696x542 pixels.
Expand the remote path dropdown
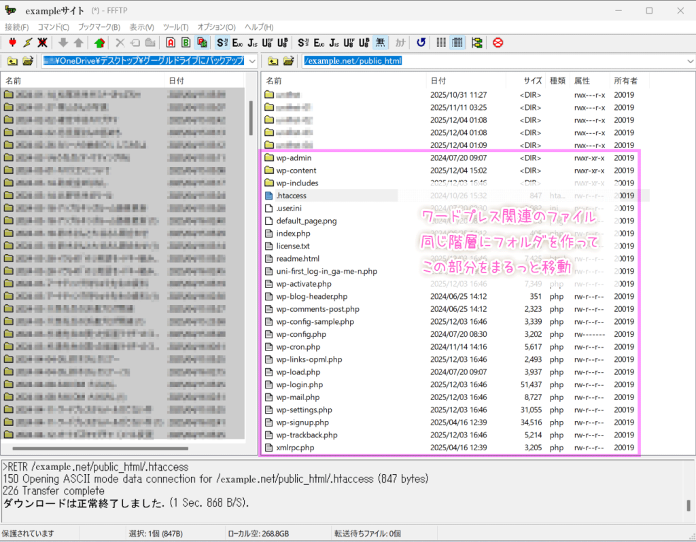690,61
